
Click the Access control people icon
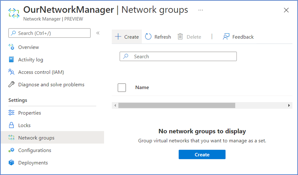[11, 72]
